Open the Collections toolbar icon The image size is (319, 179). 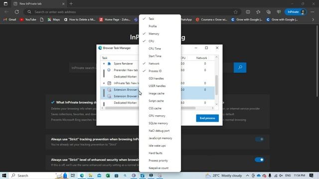click(x=269, y=12)
